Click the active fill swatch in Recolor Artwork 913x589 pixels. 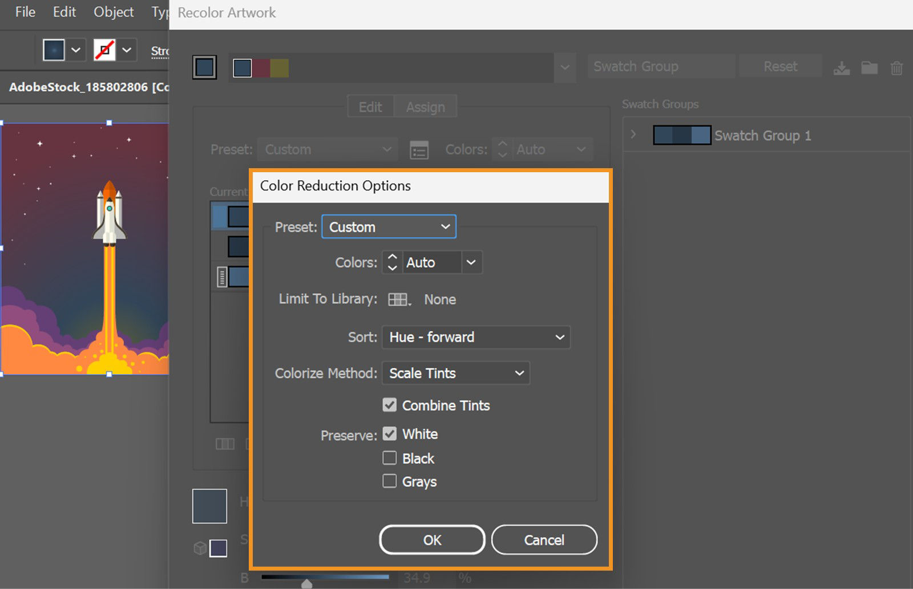coord(204,67)
